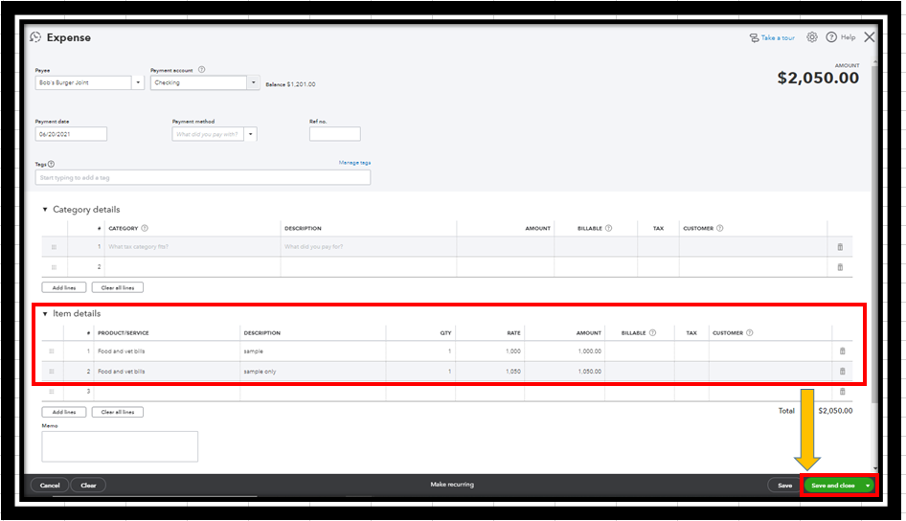Viewport: 906px width, 521px height.
Task: Click Add lines under Item details
Action: 64,412
